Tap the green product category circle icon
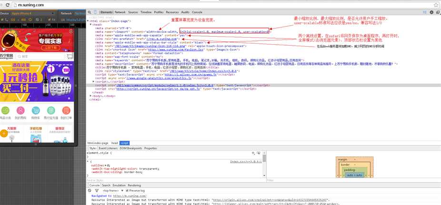Screen dimensions: 441x205 5,110
